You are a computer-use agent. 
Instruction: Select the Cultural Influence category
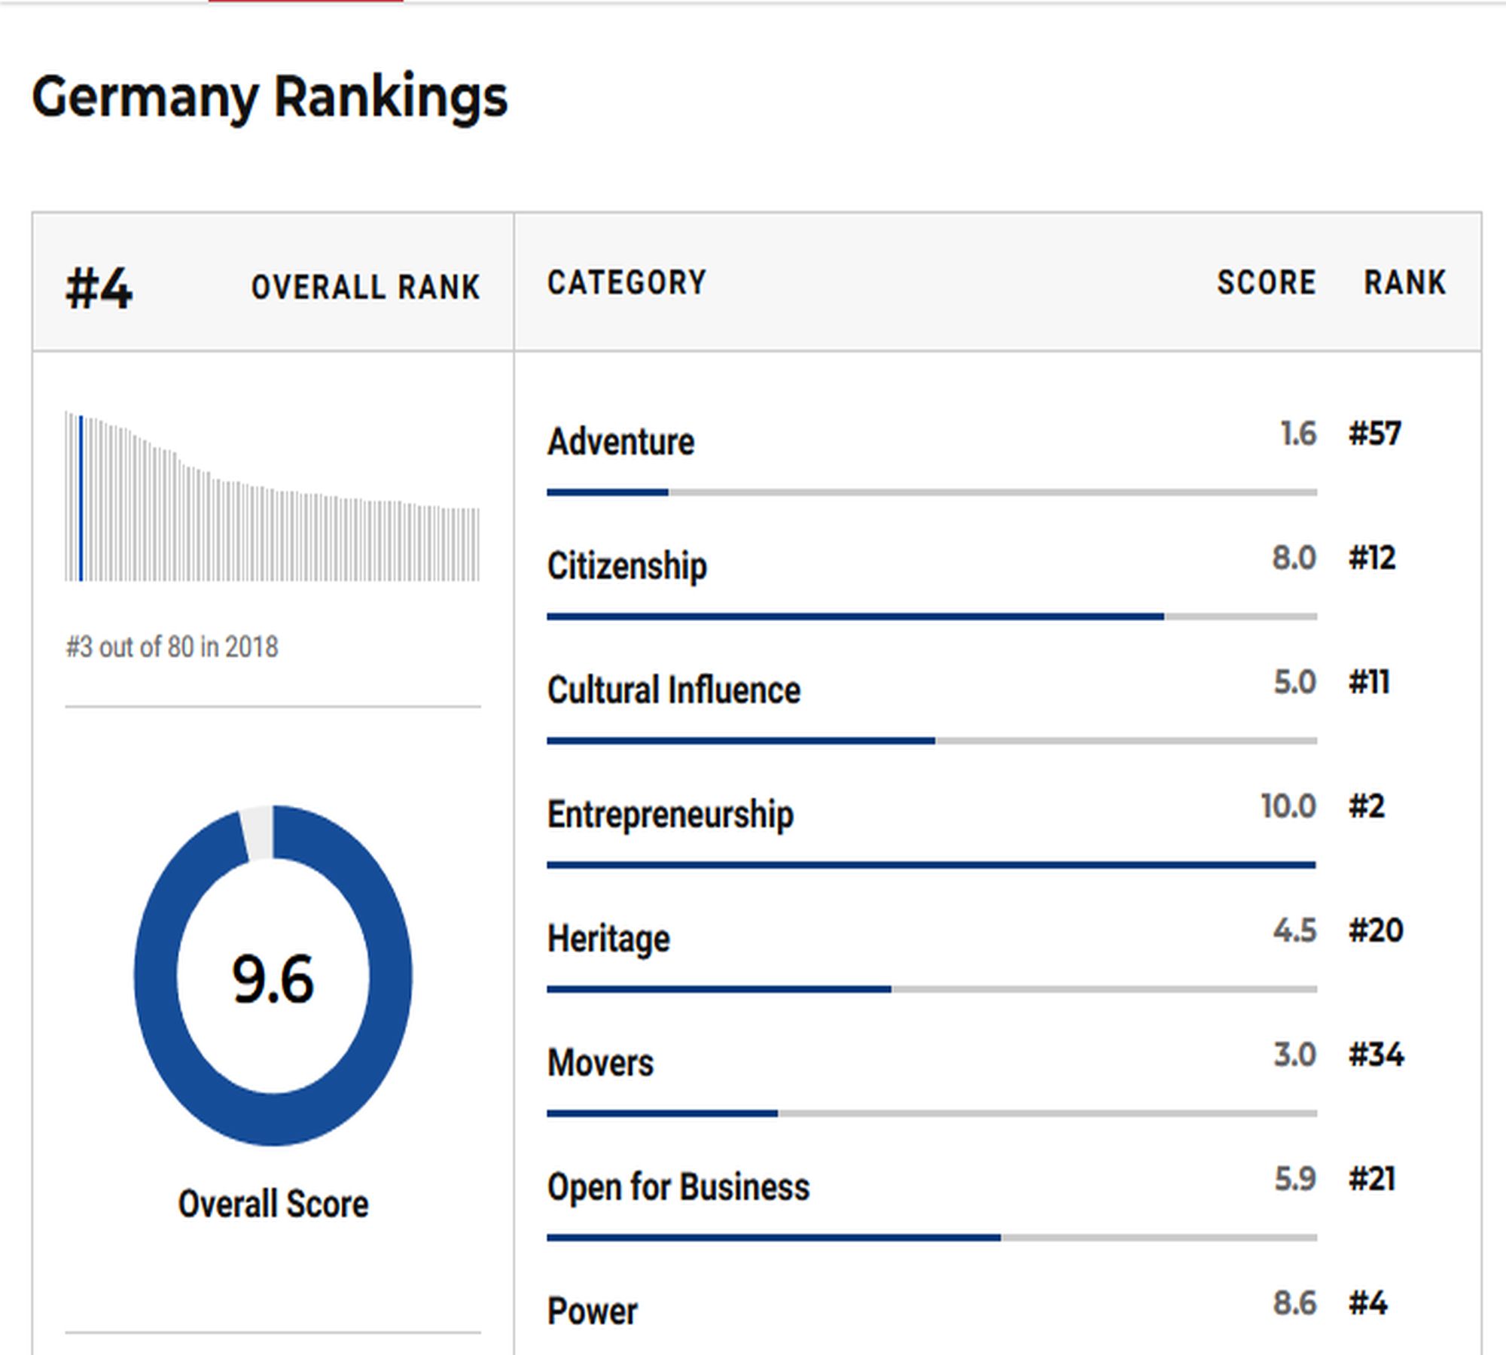tap(673, 690)
